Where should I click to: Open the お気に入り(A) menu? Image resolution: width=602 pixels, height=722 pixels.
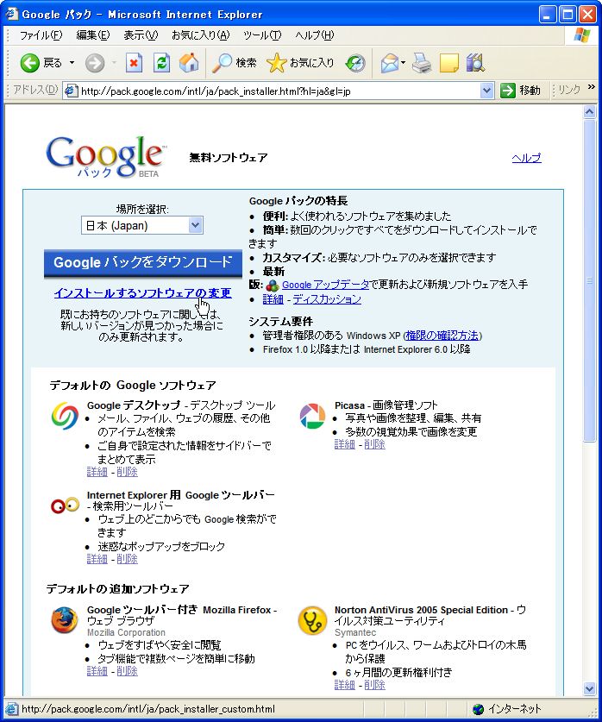[200, 35]
